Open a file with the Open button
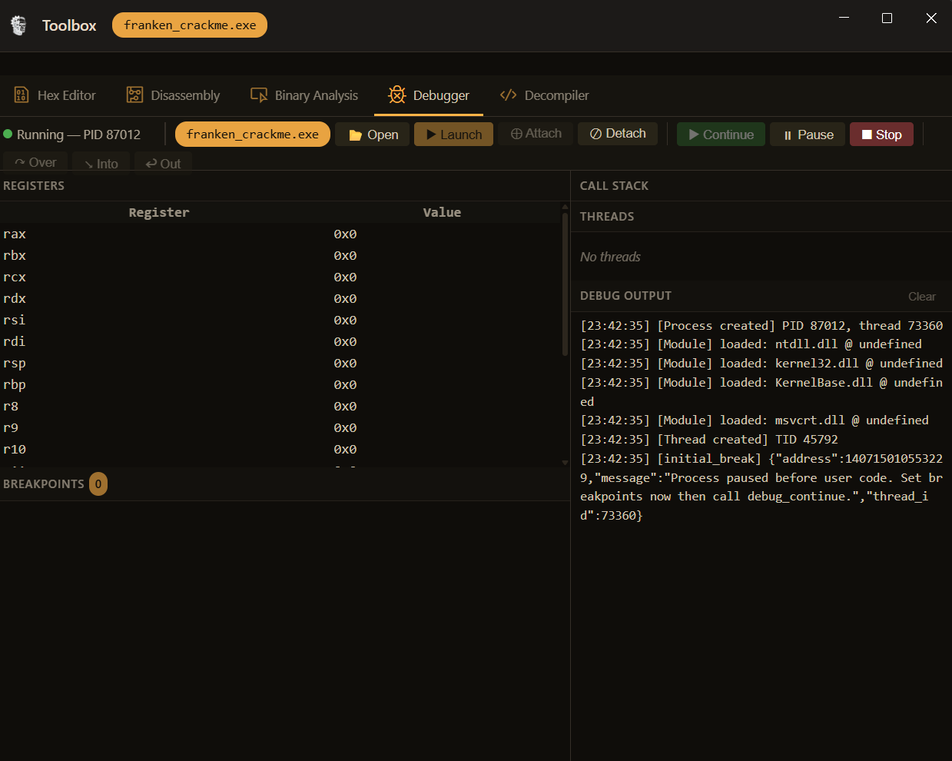952x761 pixels. coord(373,135)
